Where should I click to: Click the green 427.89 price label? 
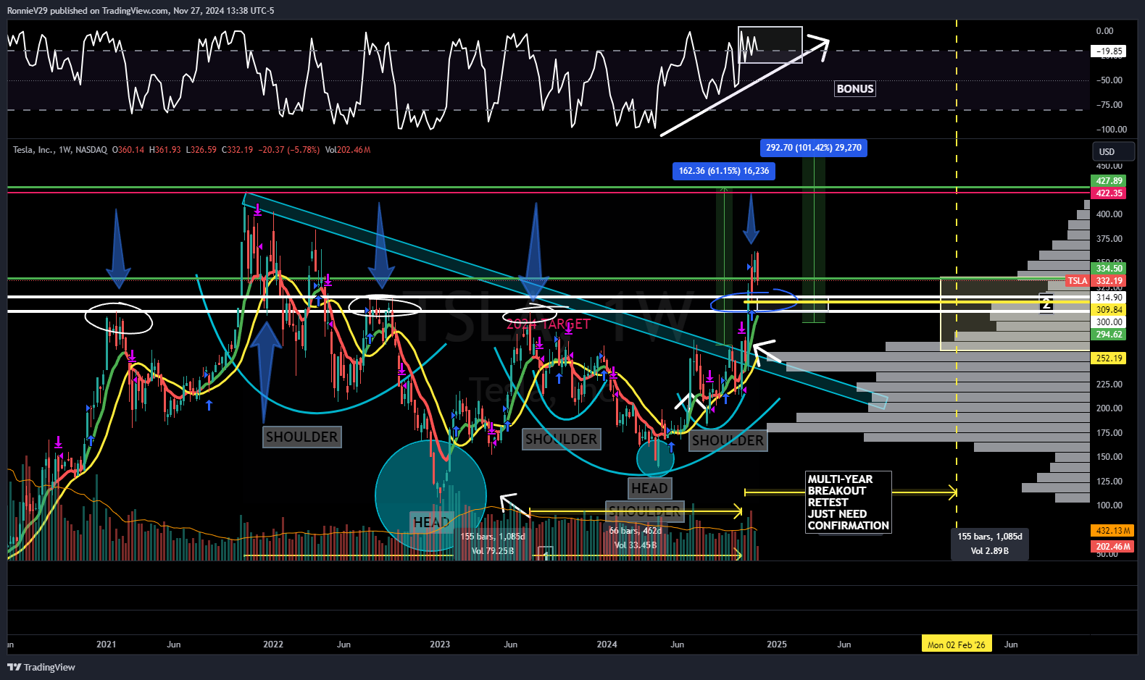tap(1109, 181)
